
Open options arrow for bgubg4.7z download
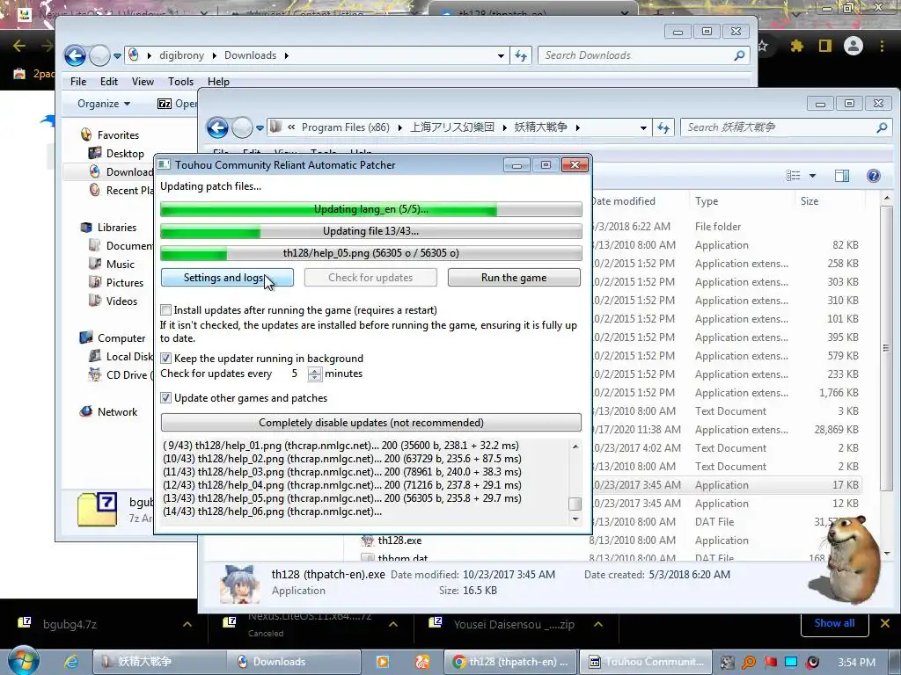tap(187, 625)
